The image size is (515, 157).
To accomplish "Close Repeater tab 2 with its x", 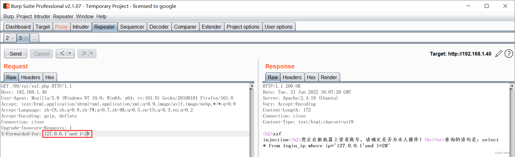I will click(13, 38).
